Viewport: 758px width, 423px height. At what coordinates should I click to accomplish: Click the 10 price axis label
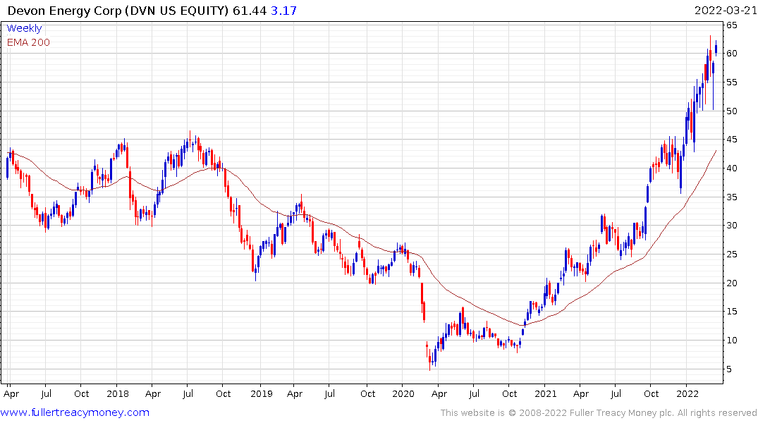point(731,341)
